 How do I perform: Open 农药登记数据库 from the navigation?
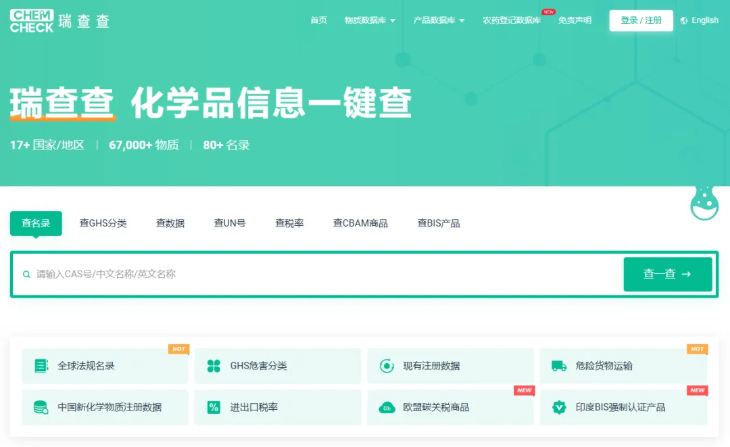coord(511,20)
